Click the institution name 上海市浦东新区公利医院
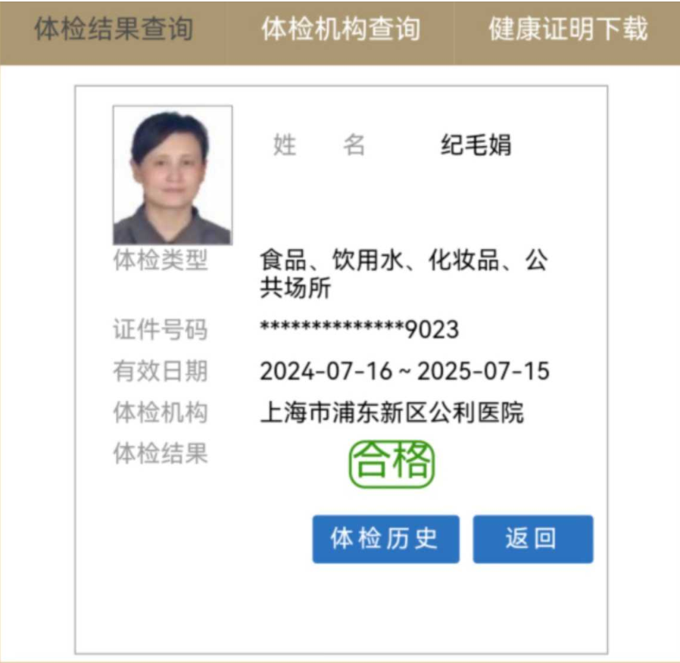 [x=392, y=412]
